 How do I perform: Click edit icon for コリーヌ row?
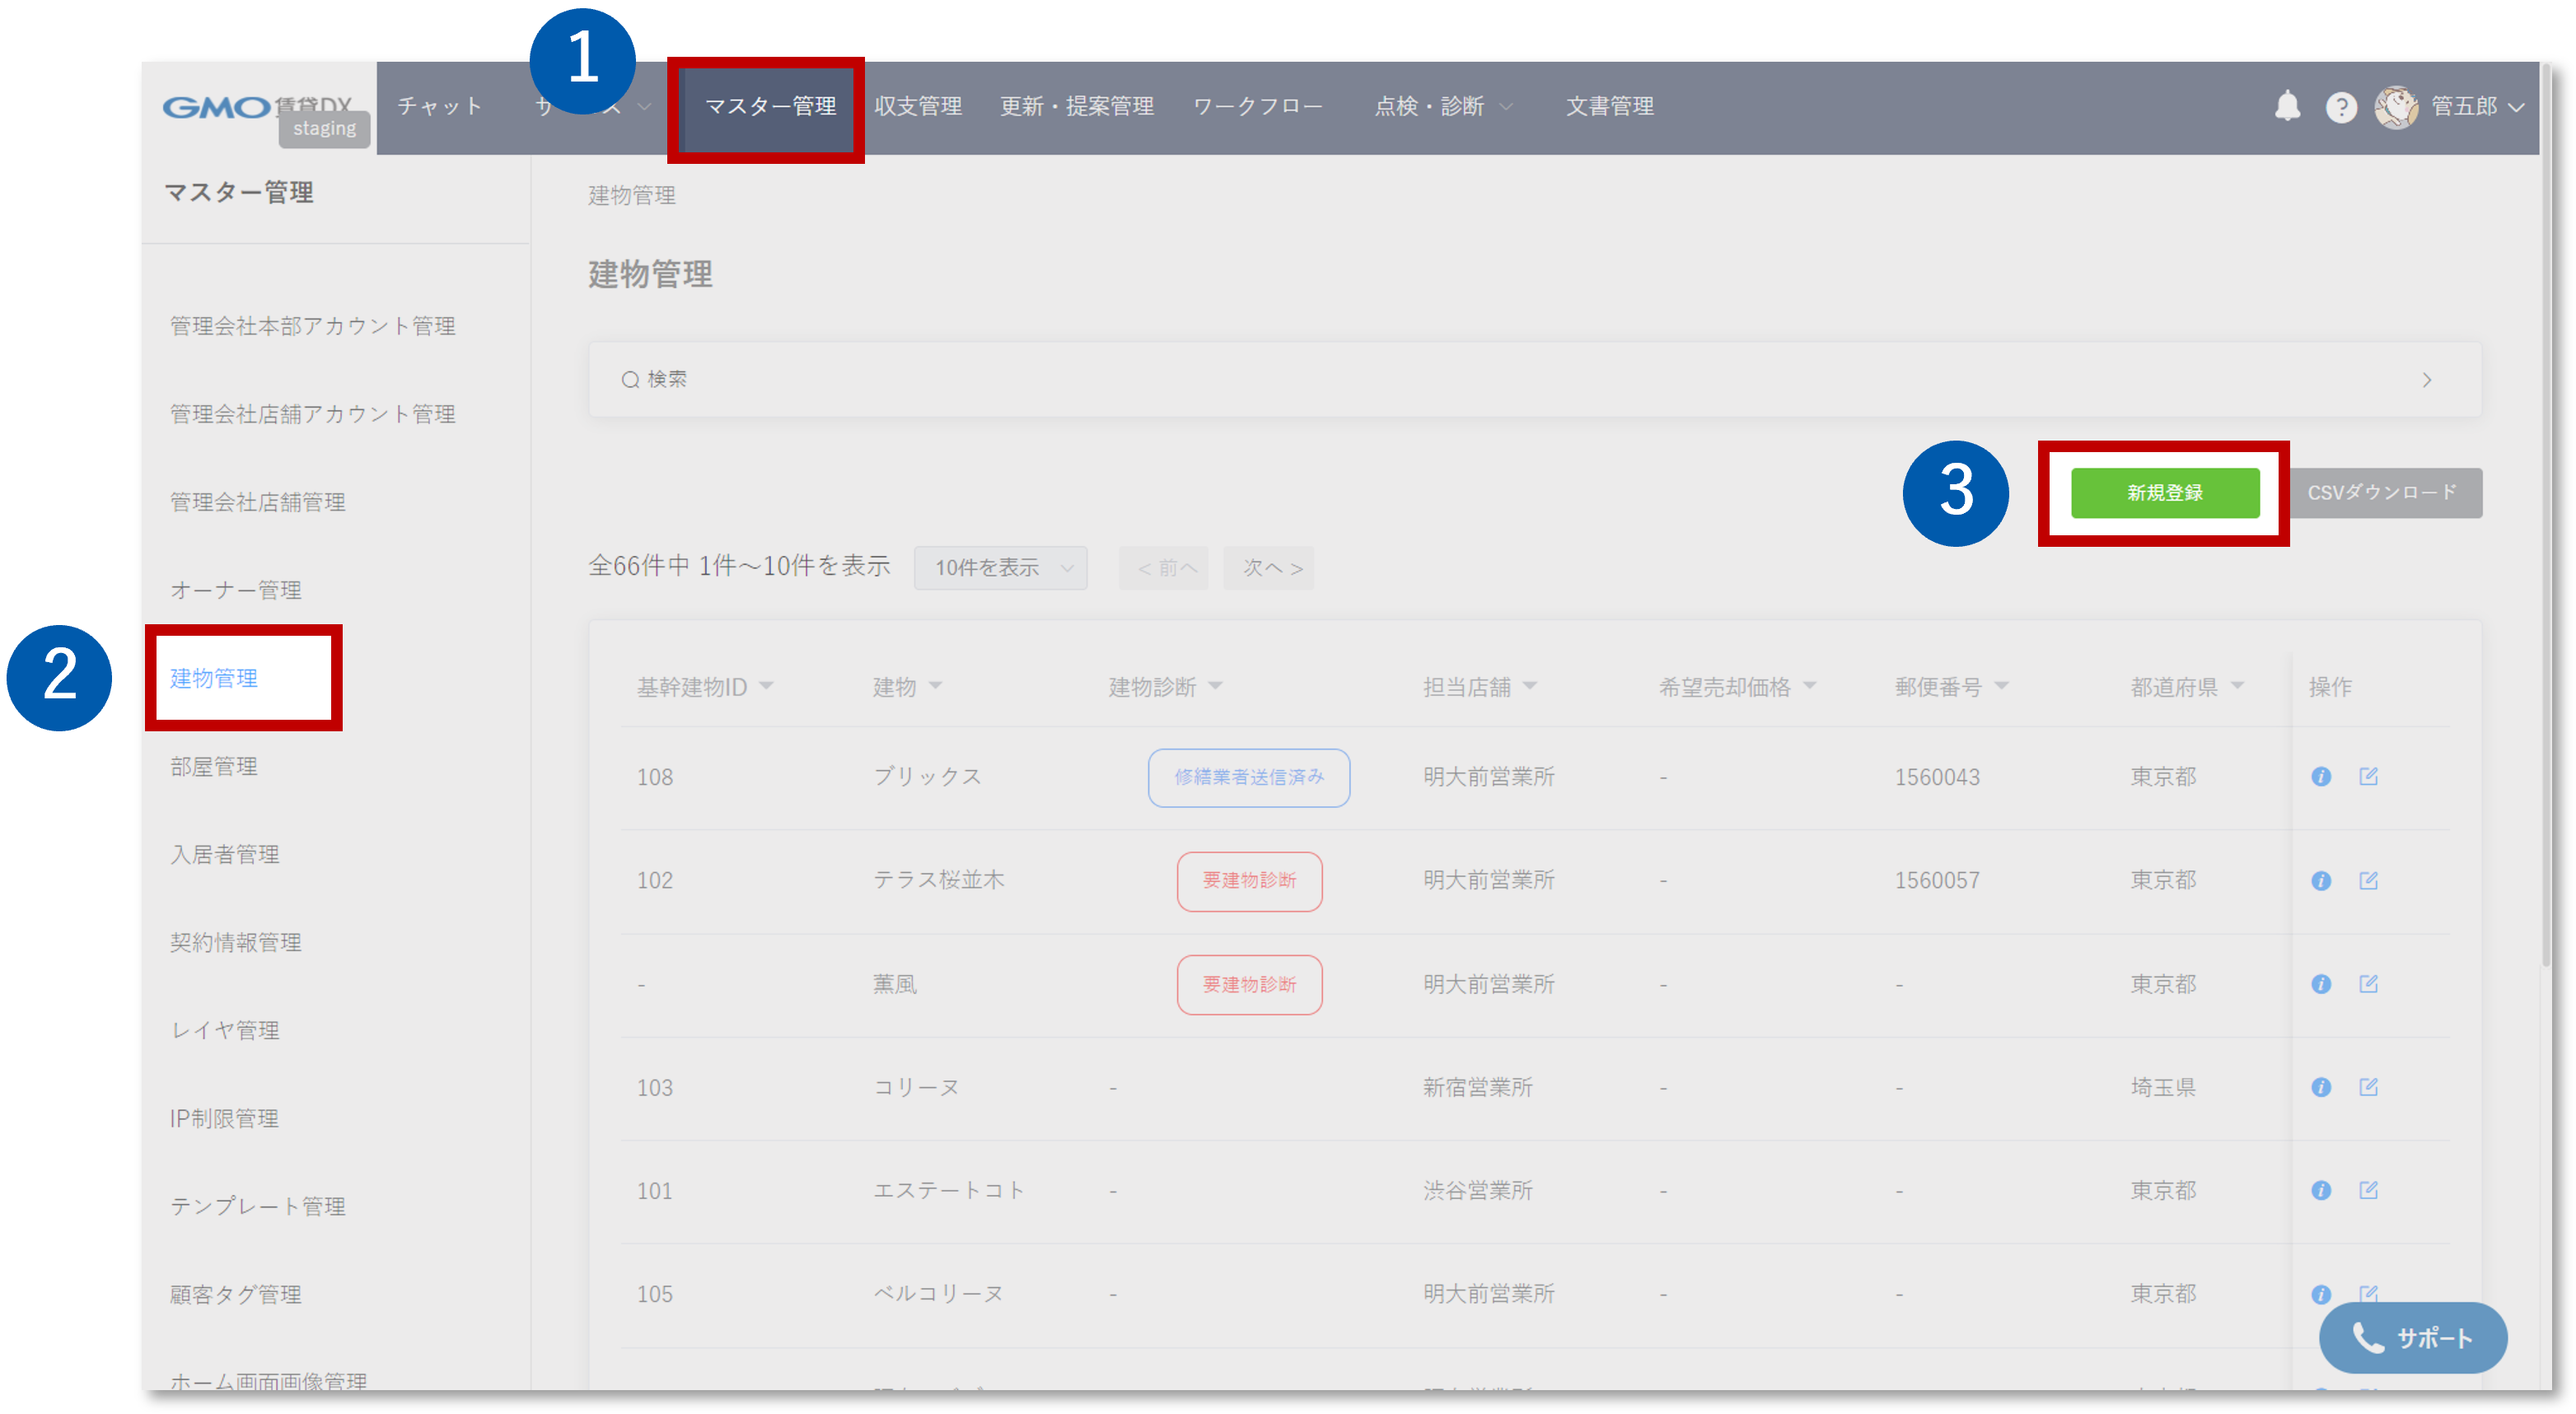click(2368, 1087)
